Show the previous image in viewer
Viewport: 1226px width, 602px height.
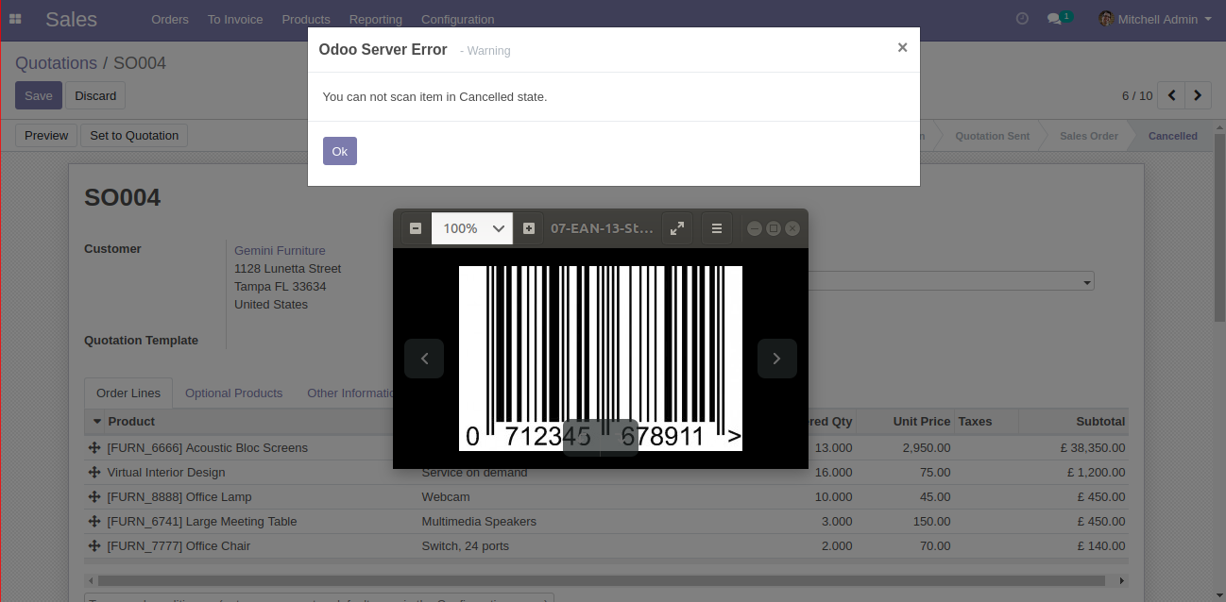click(424, 359)
